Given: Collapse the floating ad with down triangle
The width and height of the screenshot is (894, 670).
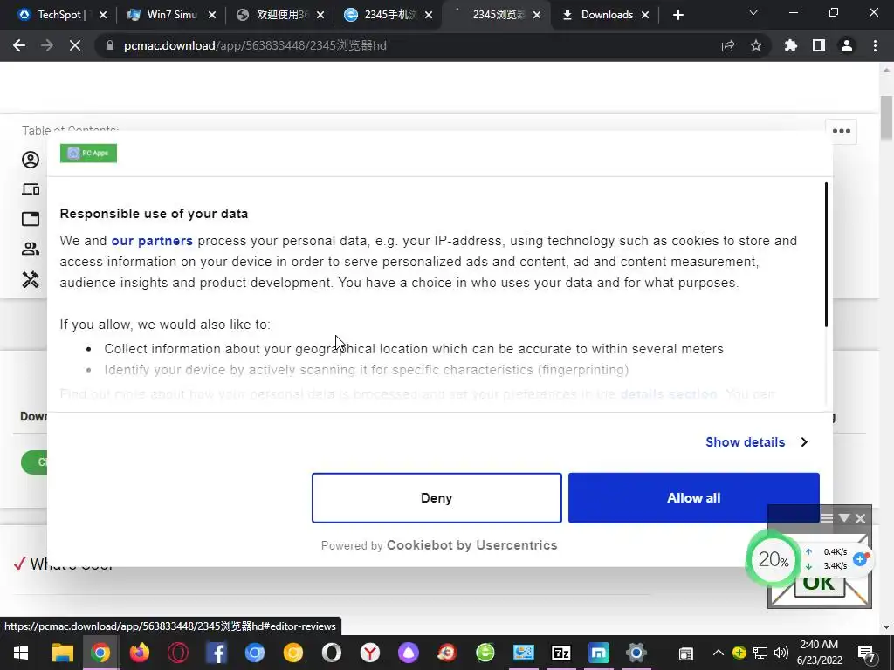Looking at the screenshot, I should click(844, 518).
